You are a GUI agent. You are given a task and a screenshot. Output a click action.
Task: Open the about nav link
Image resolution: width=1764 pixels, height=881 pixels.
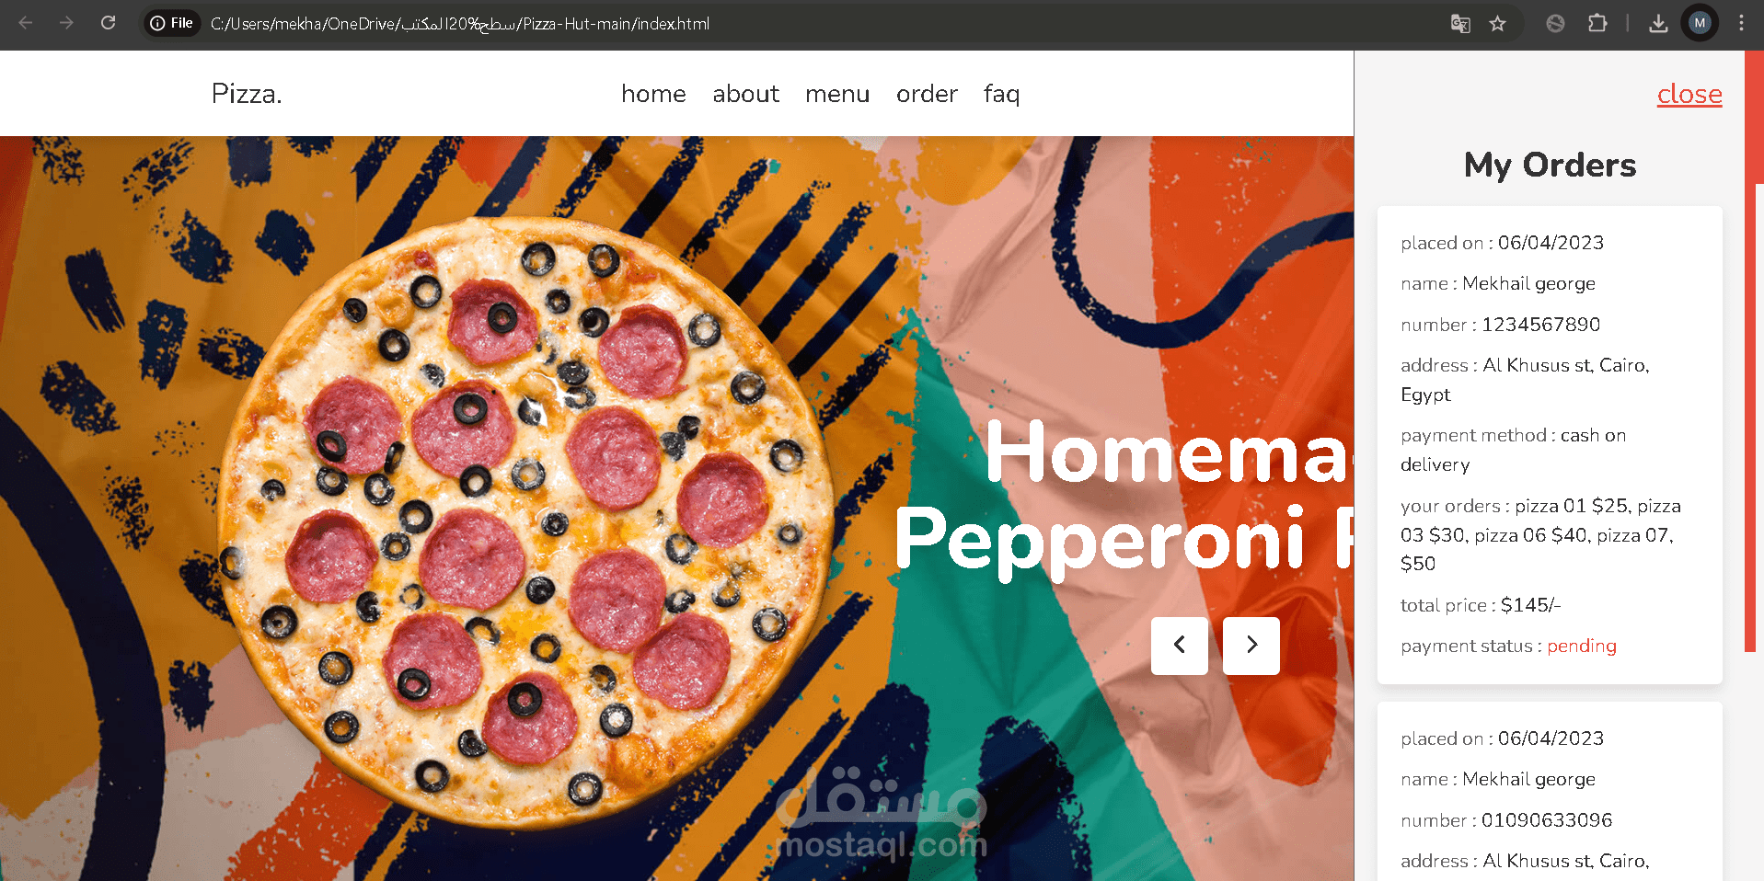click(x=745, y=94)
